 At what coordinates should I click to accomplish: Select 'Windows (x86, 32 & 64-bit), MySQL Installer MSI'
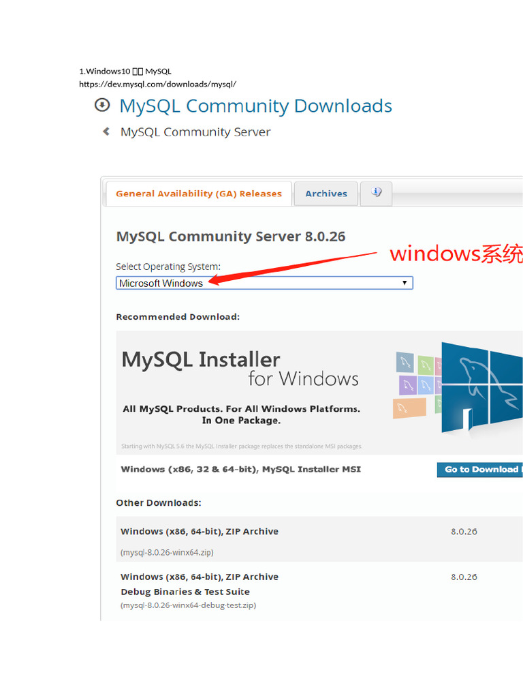point(240,469)
